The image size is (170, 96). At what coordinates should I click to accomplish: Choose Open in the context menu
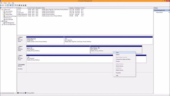(x=125, y=53)
